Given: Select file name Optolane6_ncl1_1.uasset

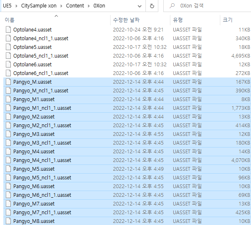Looking at the screenshot, I should (x=41, y=73).
